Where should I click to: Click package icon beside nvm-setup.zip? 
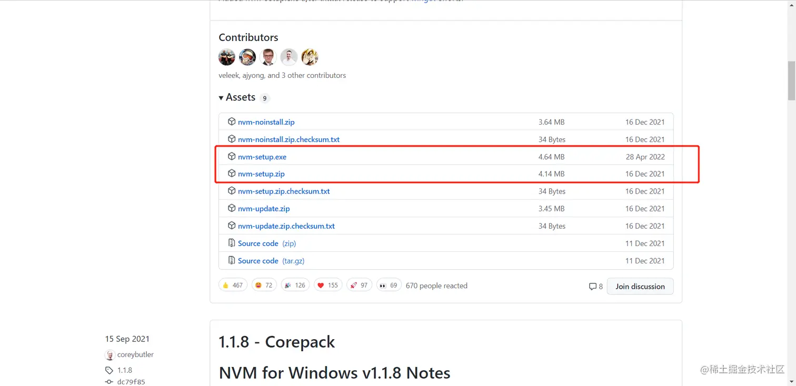tap(232, 174)
